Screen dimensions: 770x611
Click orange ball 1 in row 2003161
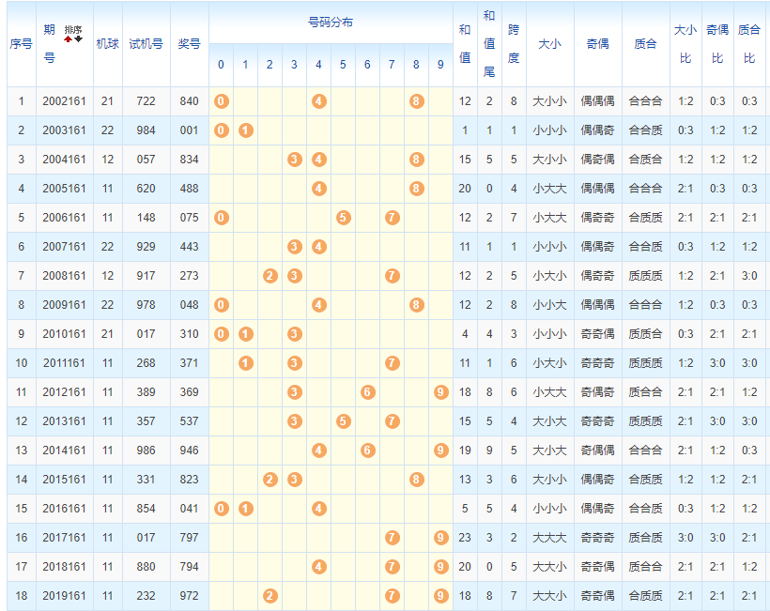pos(245,130)
